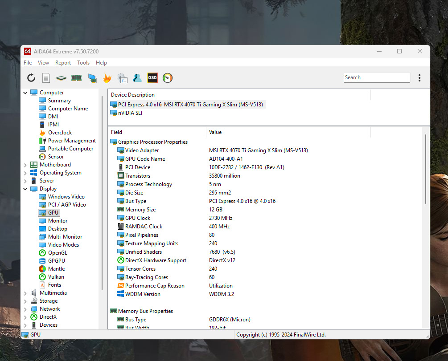Expand the Storage tree node

click(25, 301)
